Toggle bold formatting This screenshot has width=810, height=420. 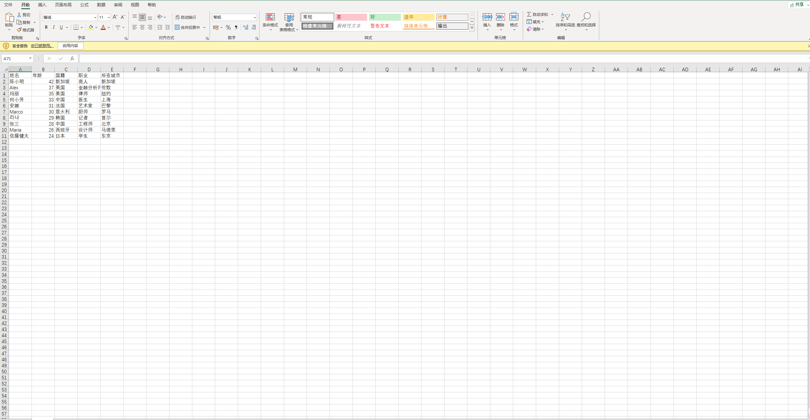coord(46,27)
